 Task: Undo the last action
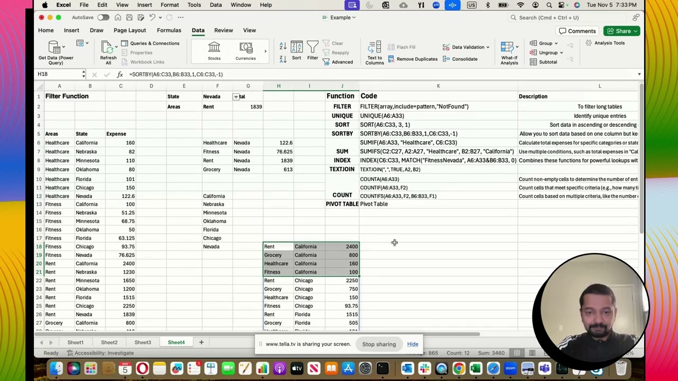tap(153, 17)
